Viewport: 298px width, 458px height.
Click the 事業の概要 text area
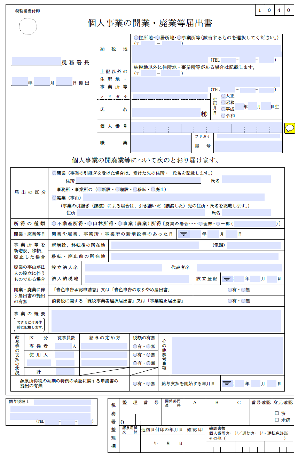(166, 321)
